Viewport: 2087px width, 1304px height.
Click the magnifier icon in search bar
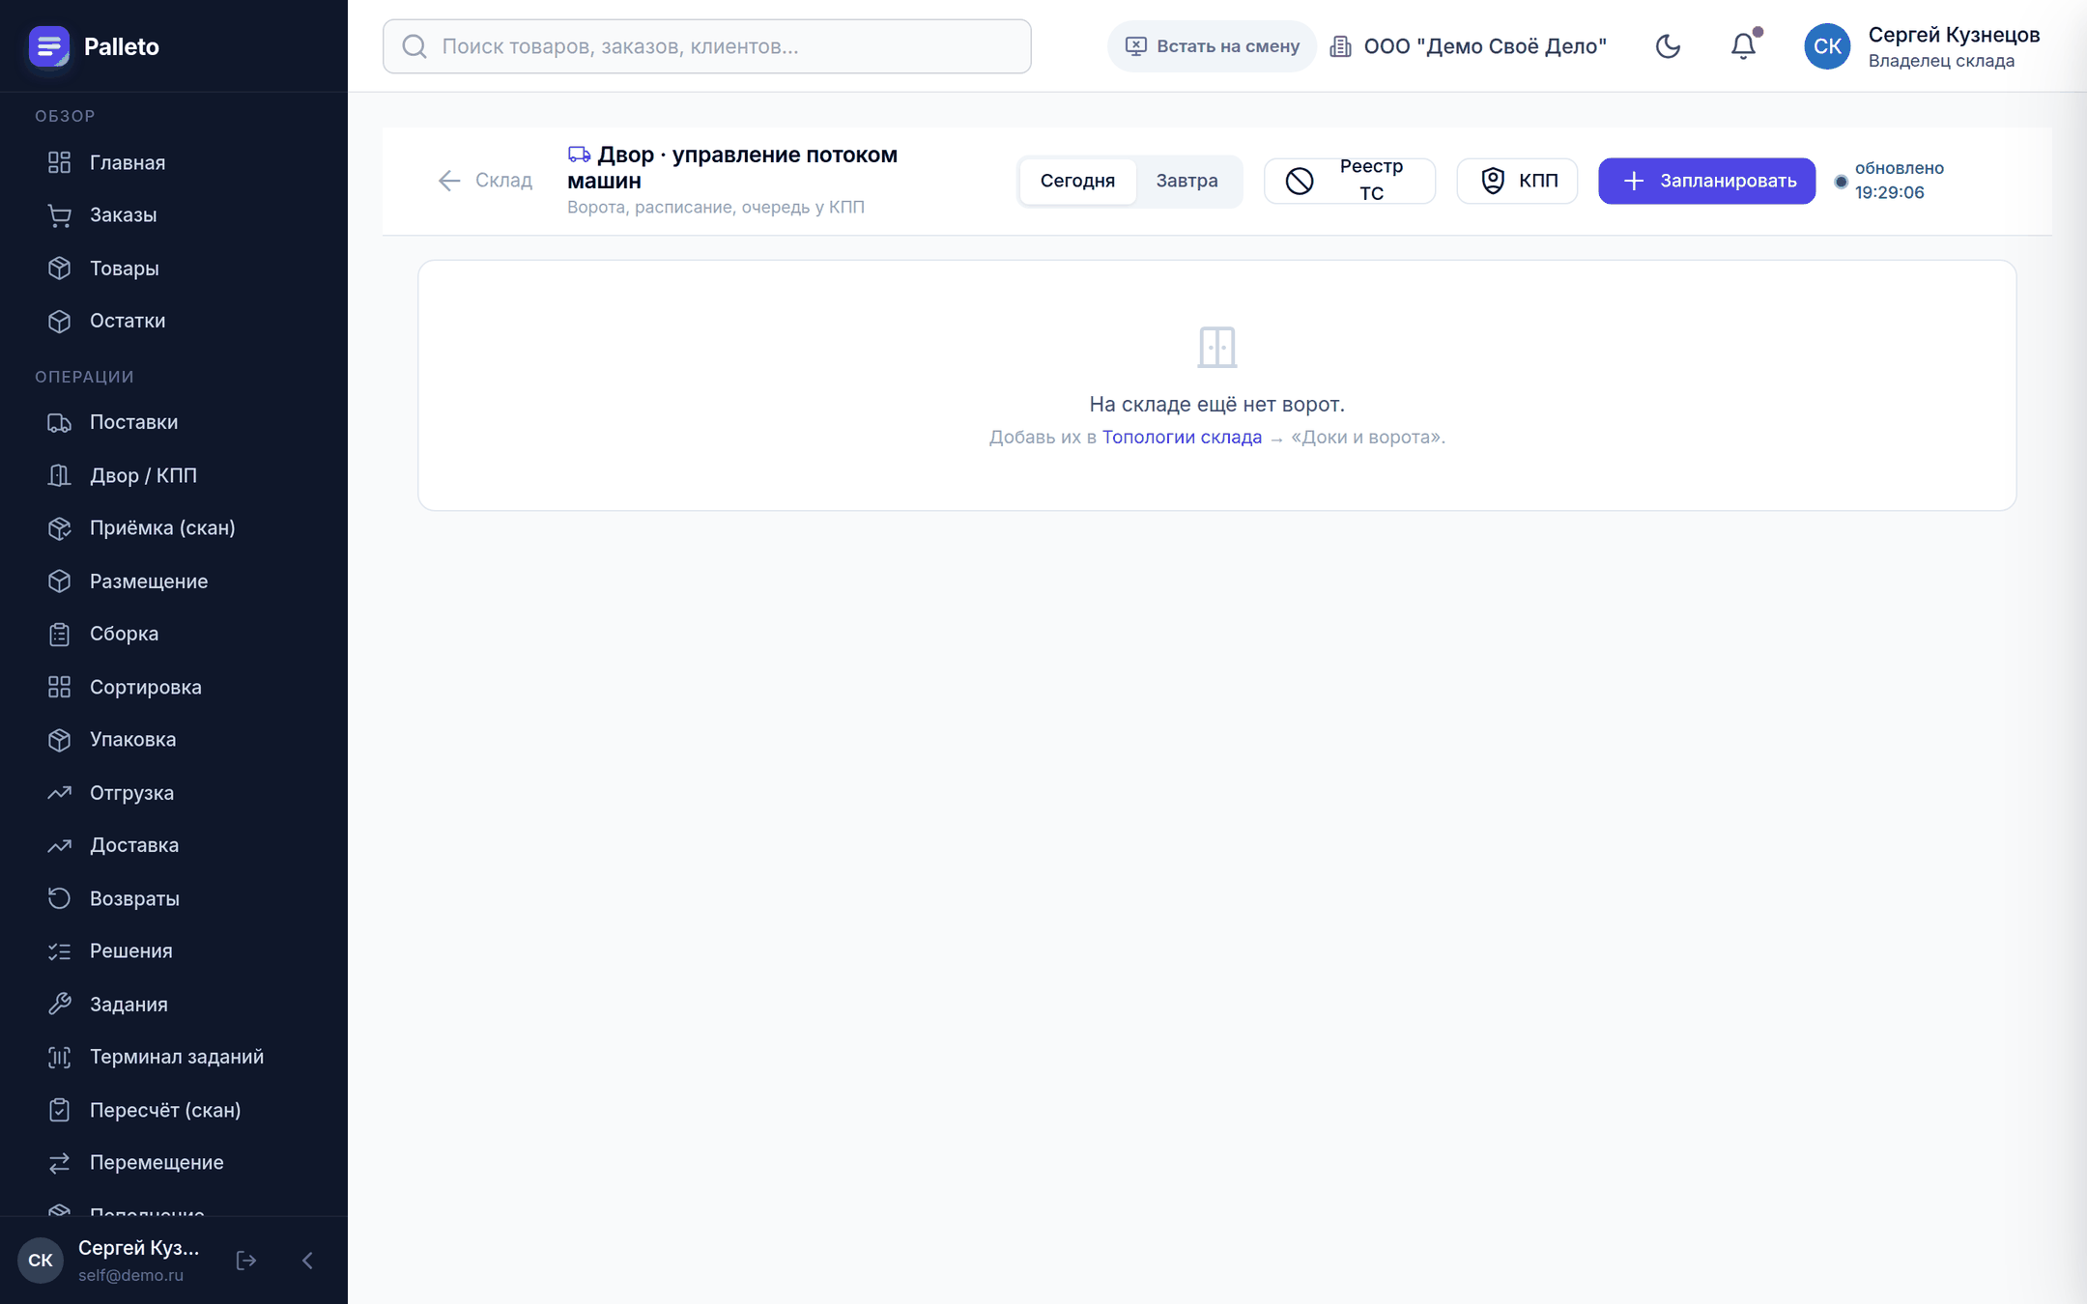[415, 46]
